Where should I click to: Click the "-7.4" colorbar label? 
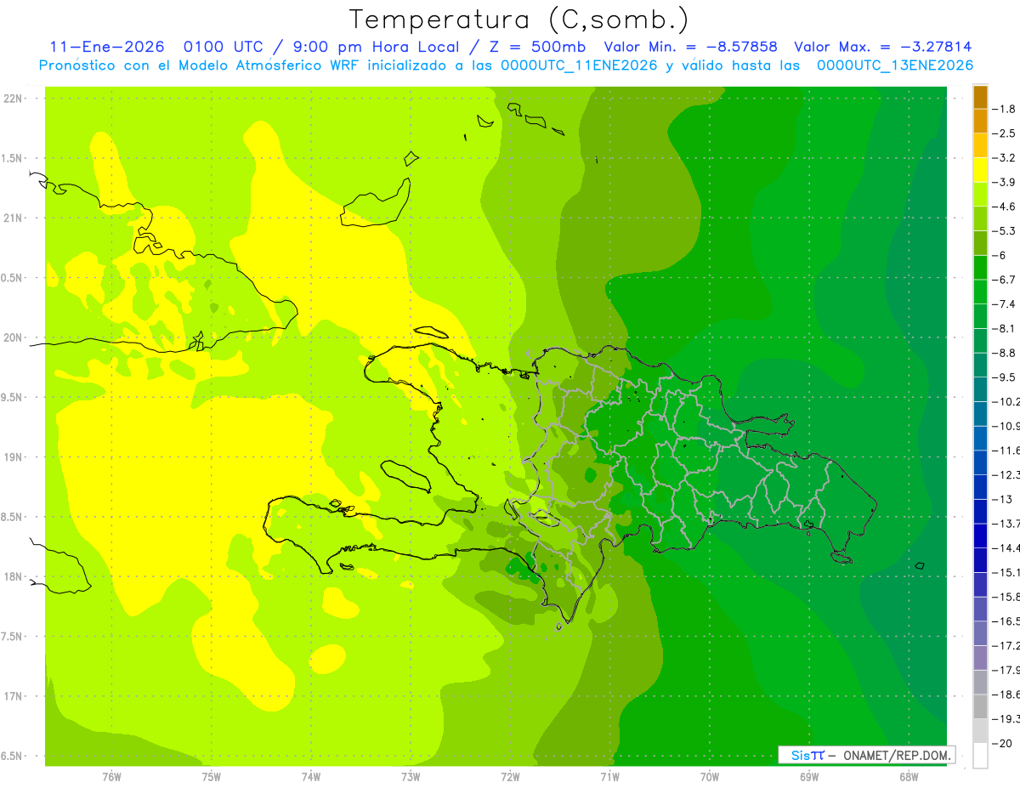tap(1004, 303)
